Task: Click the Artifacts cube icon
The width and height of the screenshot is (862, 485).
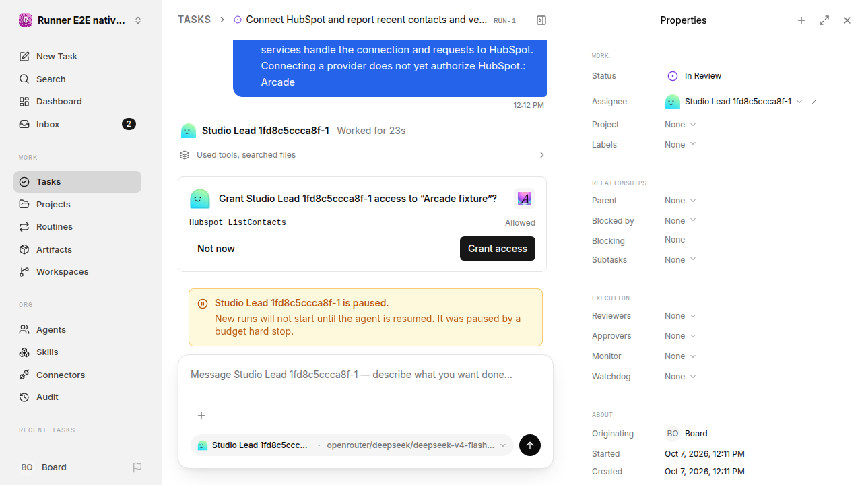Action: click(x=24, y=249)
